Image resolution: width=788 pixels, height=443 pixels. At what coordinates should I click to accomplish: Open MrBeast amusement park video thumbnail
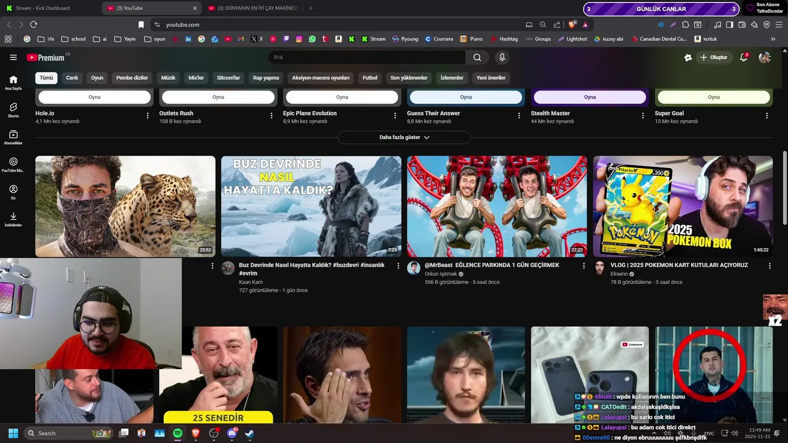(497, 206)
